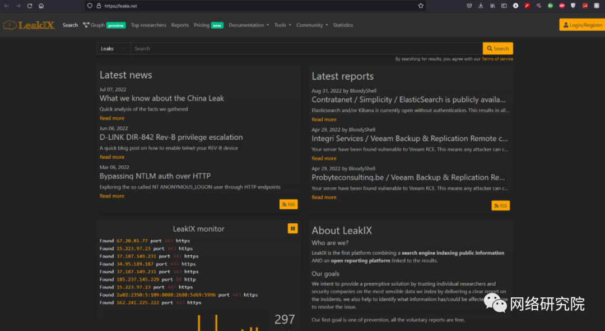Read more on Probyteconsulting.be report
Image resolution: width=605 pixels, height=331 pixels.
click(324, 197)
